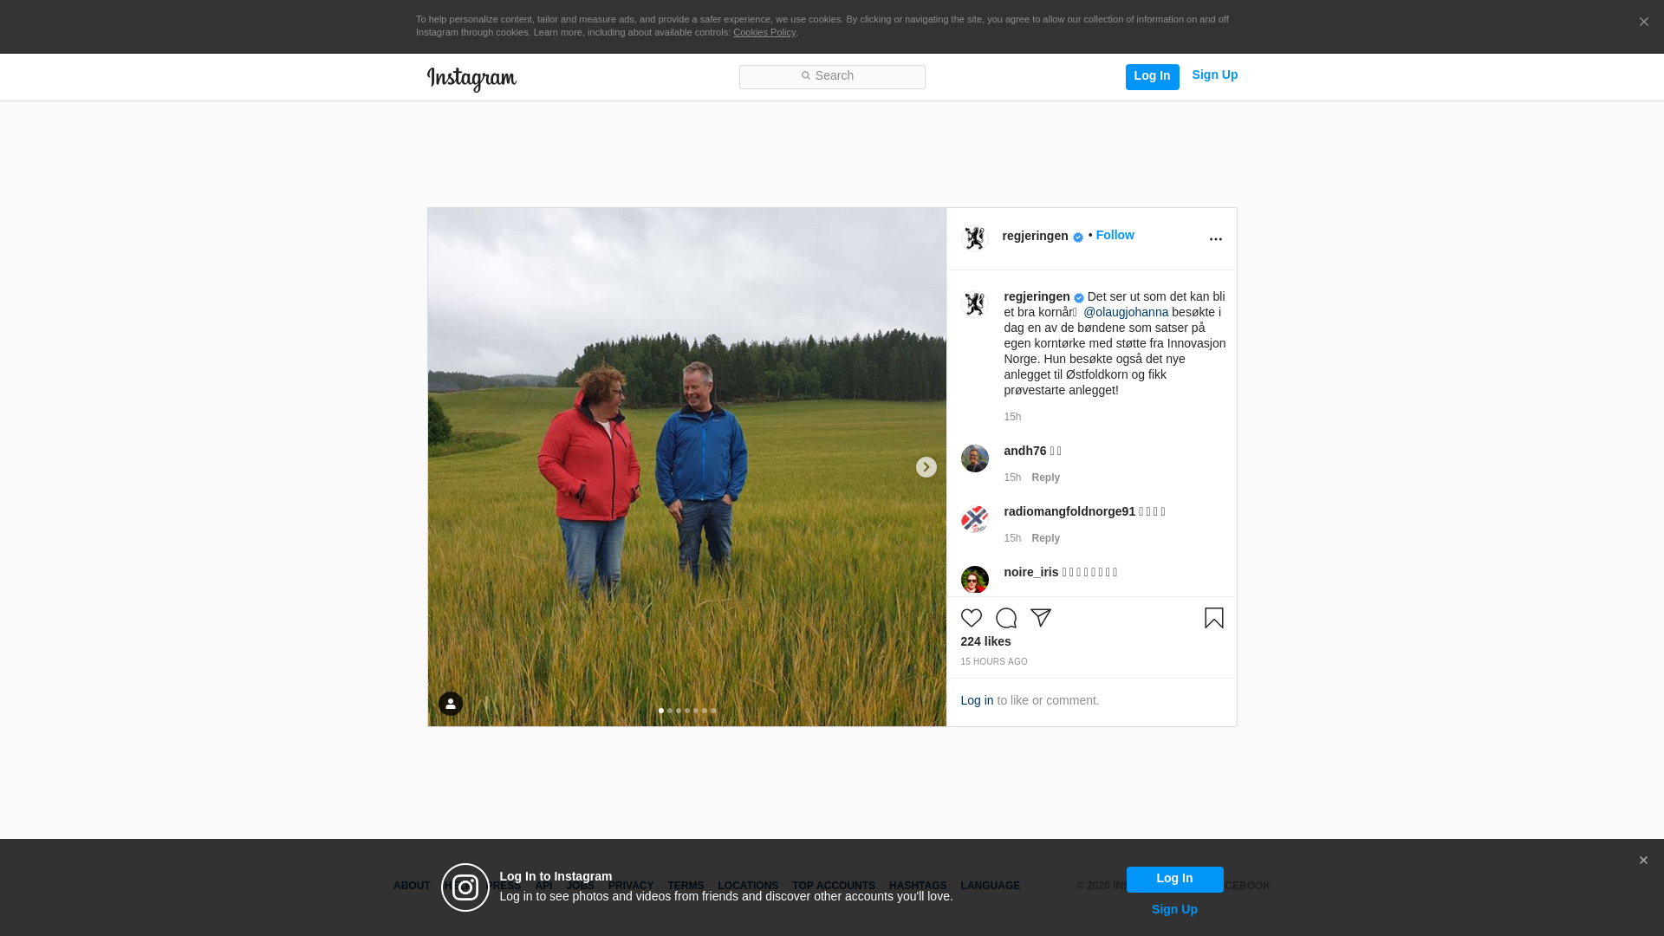
Task: Click the post photo of two people
Action: click(x=687, y=467)
